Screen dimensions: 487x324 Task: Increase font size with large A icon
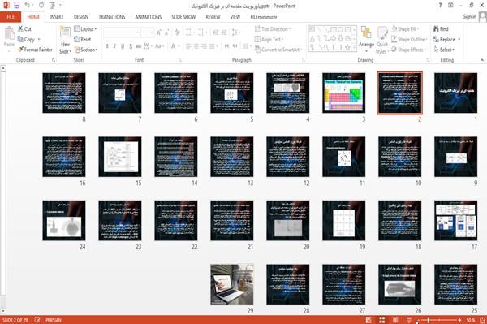pos(159,32)
